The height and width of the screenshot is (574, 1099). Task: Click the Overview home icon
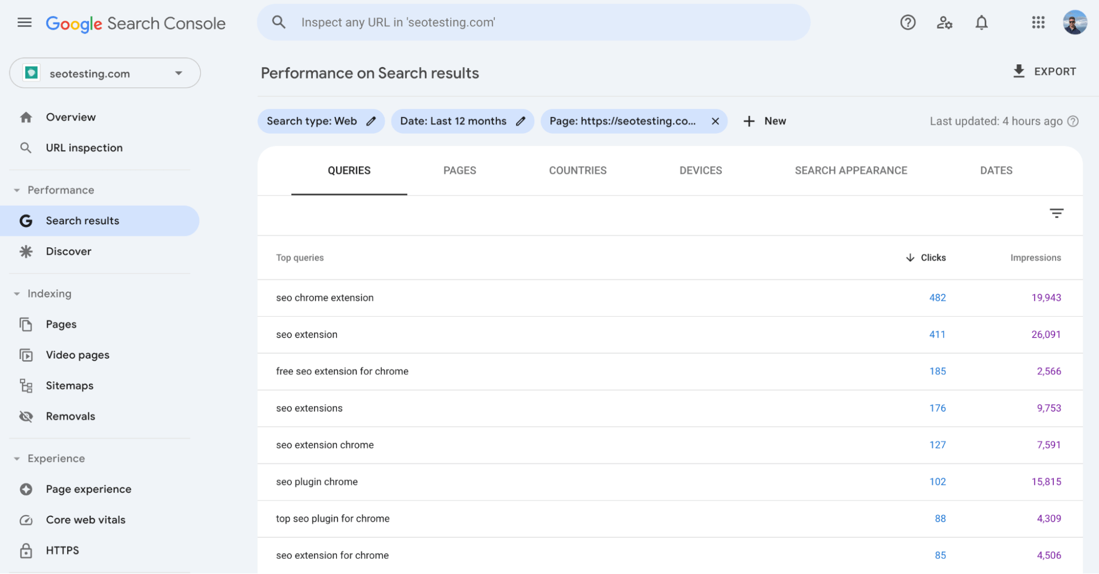tap(26, 117)
